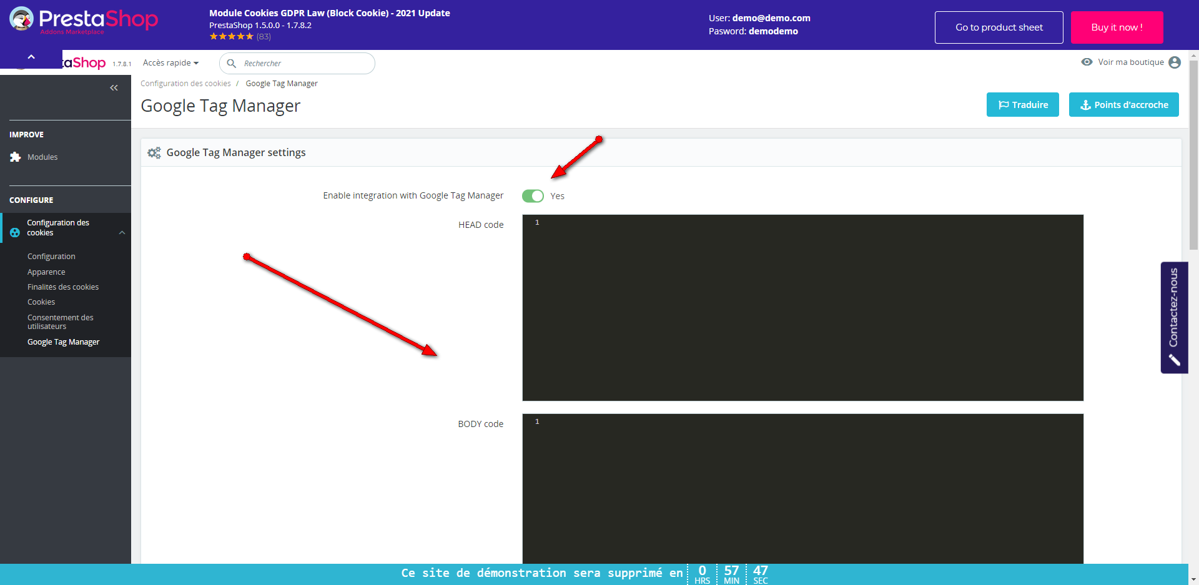The image size is (1199, 585).
Task: Open the Accès rapide dropdown
Action: pos(170,63)
